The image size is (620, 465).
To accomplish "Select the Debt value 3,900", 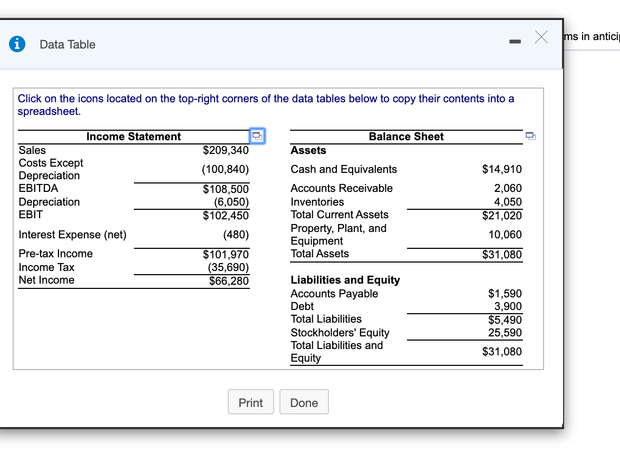I will pyautogui.click(x=508, y=306).
